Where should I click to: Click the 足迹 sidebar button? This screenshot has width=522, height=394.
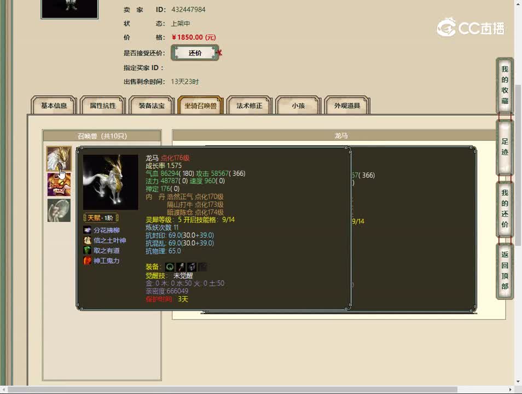point(504,147)
